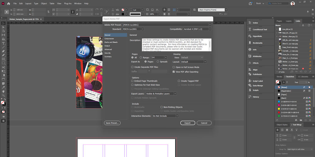Viewport: 315px width, 157px height.
Task: Open the page Range dropdown
Action: tap(166, 57)
